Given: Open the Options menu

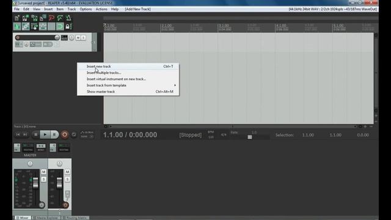Looking at the screenshot, I should pos(86,9).
